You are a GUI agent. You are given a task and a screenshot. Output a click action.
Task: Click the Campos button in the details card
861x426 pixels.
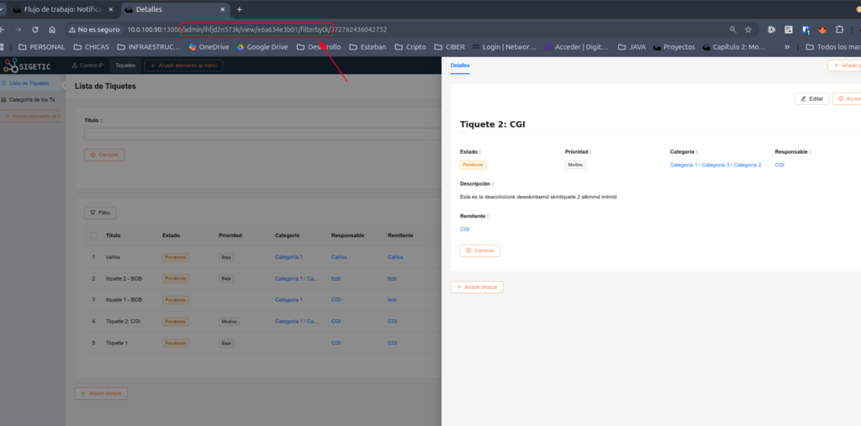(x=480, y=250)
